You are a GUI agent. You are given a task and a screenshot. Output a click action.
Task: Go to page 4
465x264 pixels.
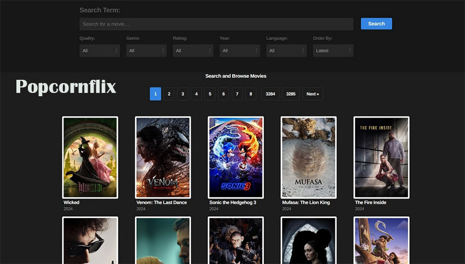coord(196,94)
